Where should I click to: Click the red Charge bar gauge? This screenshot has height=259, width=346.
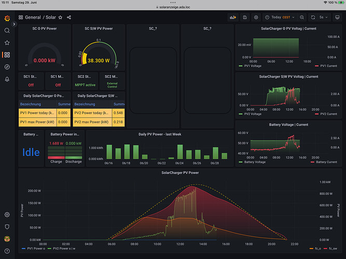click(x=56, y=157)
